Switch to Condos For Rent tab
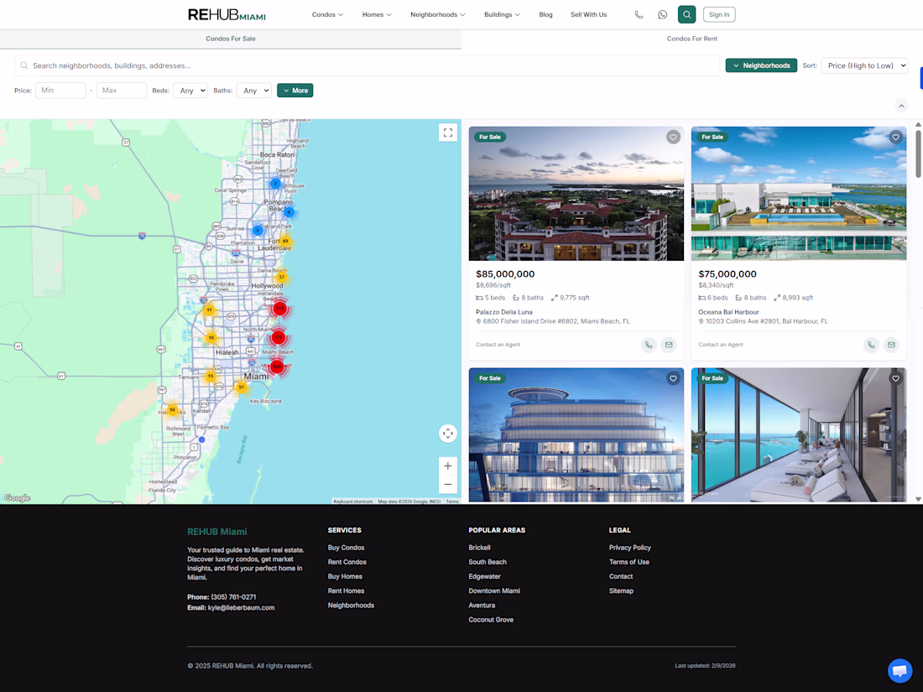The image size is (923, 692). [692, 39]
